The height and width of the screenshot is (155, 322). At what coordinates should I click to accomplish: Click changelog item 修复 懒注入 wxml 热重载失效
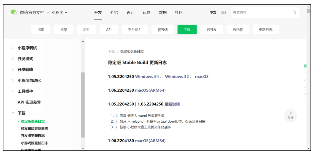pos(142,116)
